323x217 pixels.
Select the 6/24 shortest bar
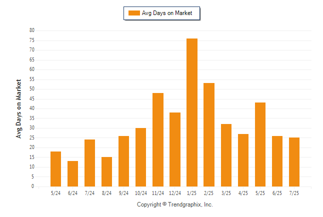click(x=72, y=173)
